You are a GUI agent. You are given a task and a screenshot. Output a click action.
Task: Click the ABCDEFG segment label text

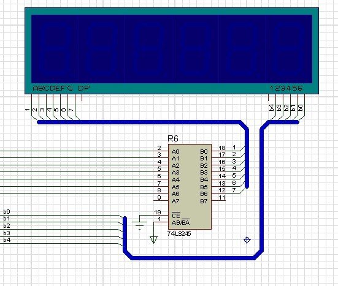click(53, 88)
